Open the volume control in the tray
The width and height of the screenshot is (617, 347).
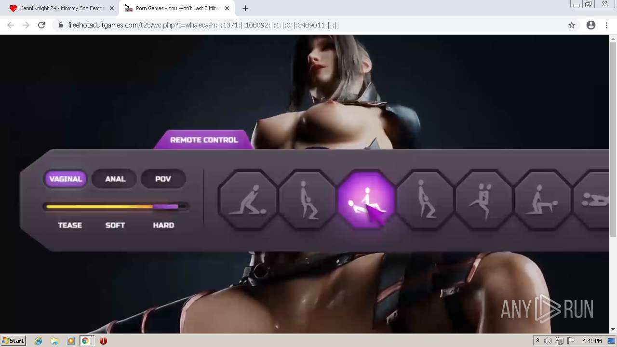point(548,341)
